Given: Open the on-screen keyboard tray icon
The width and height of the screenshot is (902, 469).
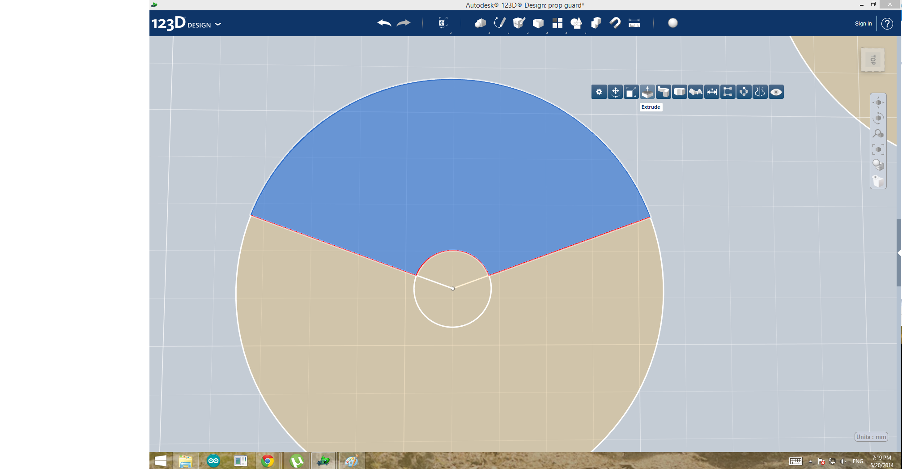Looking at the screenshot, I should coord(796,461).
